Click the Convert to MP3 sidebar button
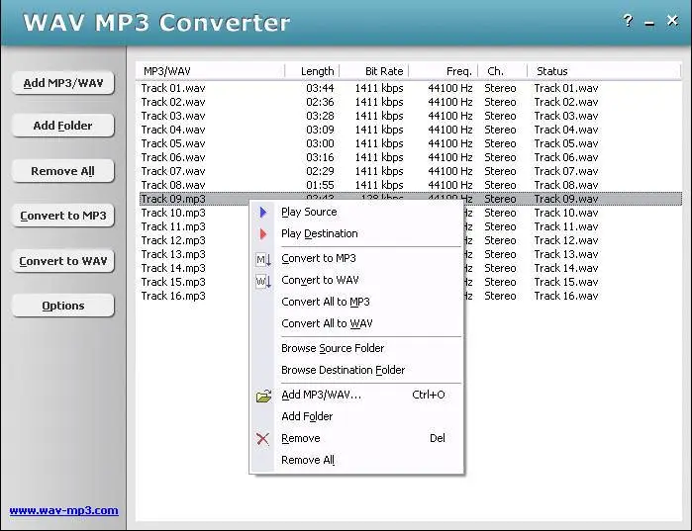The image size is (692, 531). point(63,216)
